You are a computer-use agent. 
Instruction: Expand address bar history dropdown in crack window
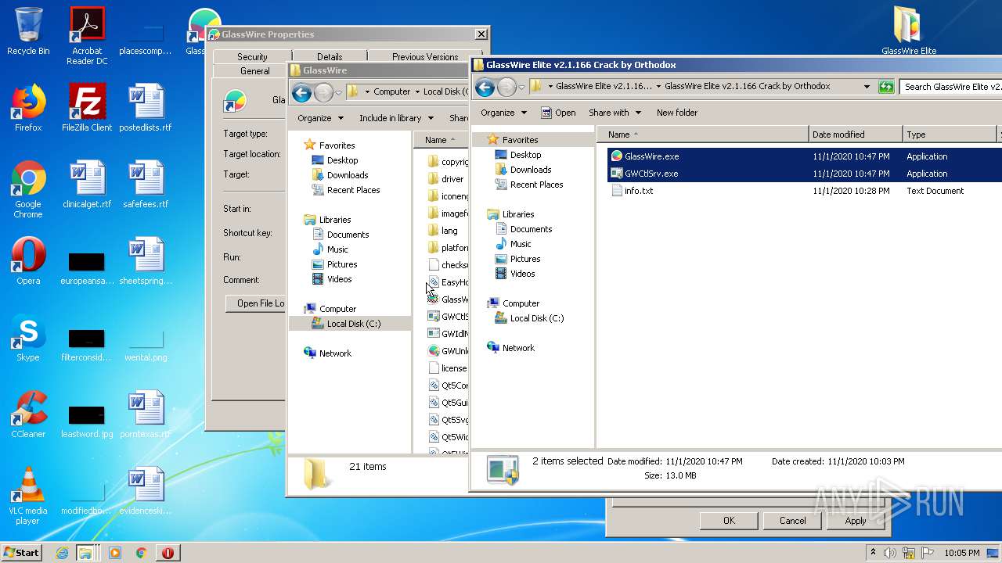(x=867, y=87)
